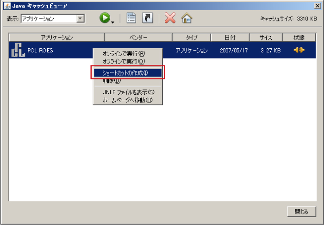Choose JNLP ファイルを表示 menu entry
324x225 pixels.
(x=128, y=92)
